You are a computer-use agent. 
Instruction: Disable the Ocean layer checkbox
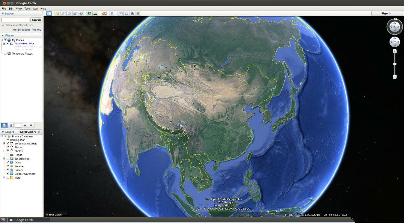(8, 162)
